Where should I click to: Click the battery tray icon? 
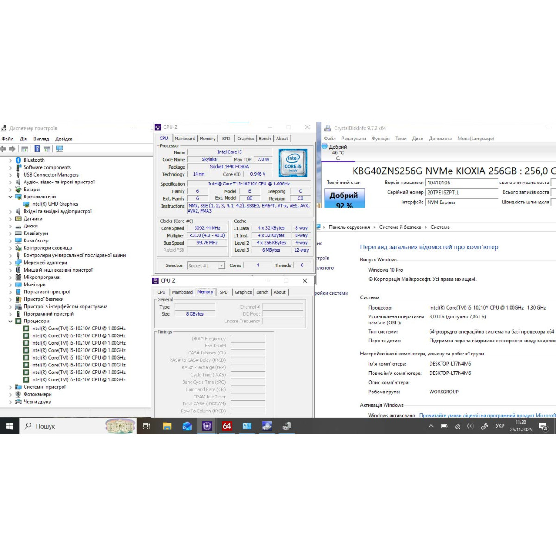tap(444, 426)
